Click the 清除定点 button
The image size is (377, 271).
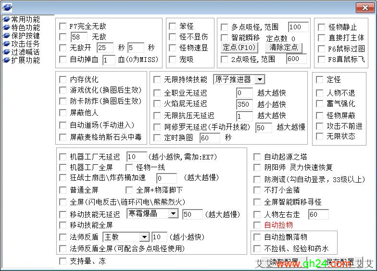pos(284,48)
